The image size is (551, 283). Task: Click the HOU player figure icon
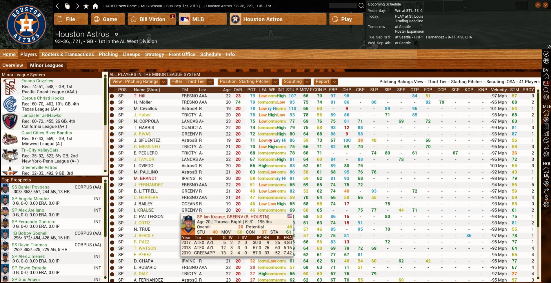(x=546, y=177)
